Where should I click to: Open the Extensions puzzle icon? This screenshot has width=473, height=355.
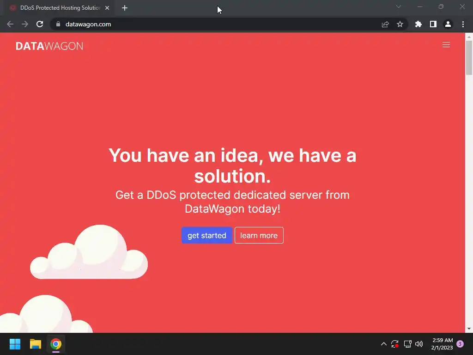click(418, 24)
